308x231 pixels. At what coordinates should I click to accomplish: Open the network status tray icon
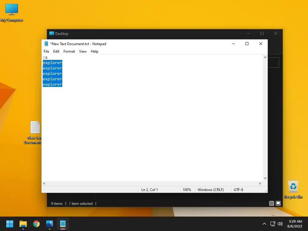(x=273, y=224)
